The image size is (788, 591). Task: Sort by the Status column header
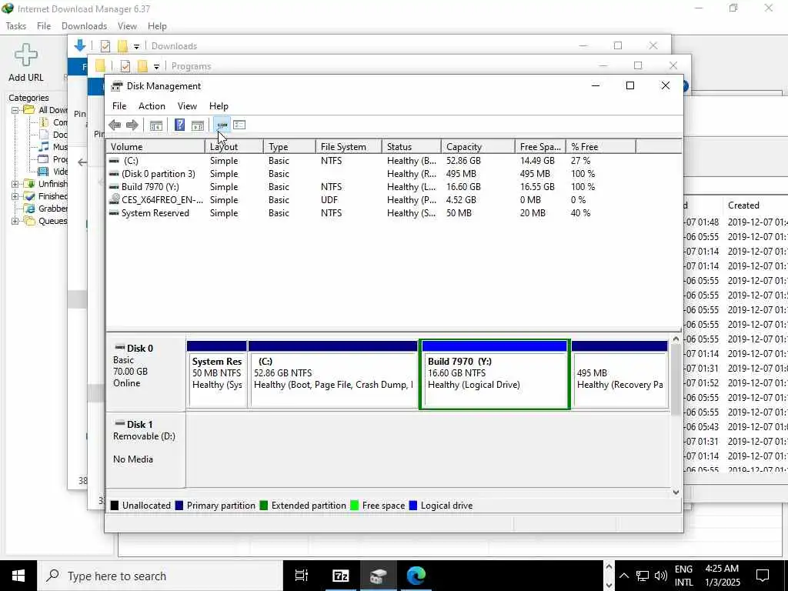pyautogui.click(x=411, y=147)
